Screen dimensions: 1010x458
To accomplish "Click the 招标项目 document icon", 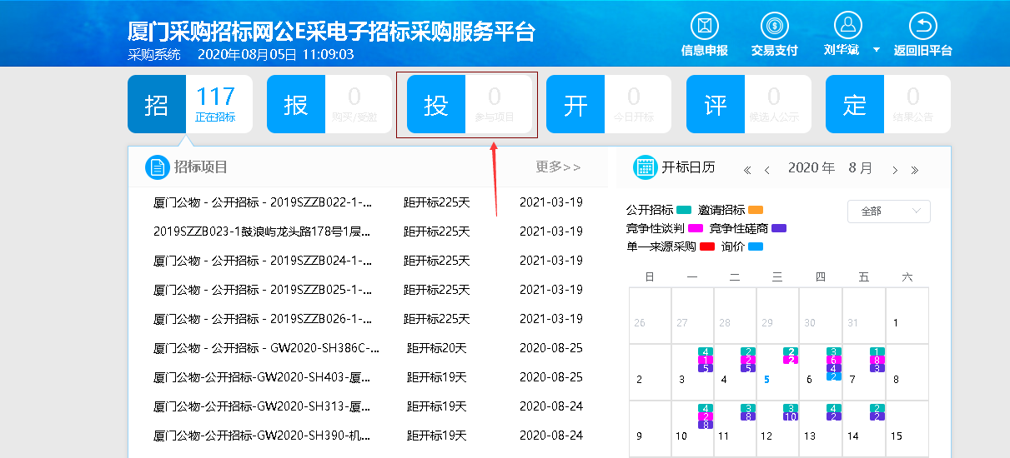I will pyautogui.click(x=157, y=167).
